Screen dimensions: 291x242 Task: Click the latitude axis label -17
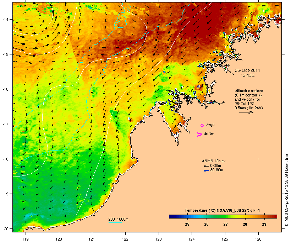point(5,124)
